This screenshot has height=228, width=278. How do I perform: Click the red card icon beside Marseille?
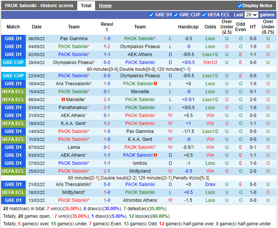point(63,100)
